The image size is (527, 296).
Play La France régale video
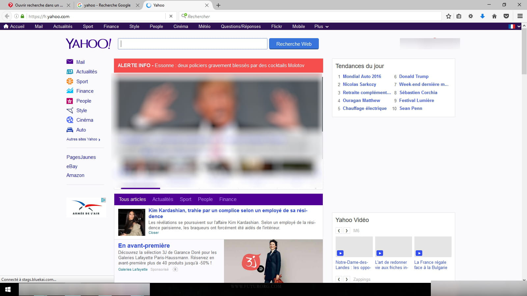click(x=419, y=253)
